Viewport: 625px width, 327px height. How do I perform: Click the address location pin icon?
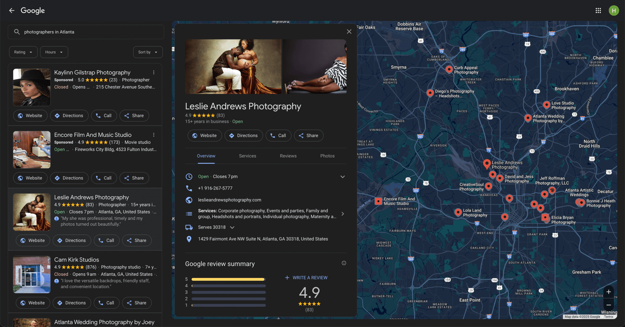tap(189, 239)
